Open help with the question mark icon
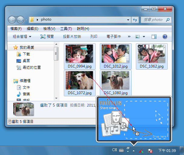The width and height of the screenshot is (184, 155). tap(165, 37)
